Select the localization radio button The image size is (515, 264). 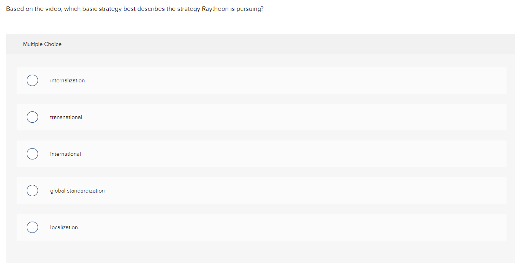point(32,227)
